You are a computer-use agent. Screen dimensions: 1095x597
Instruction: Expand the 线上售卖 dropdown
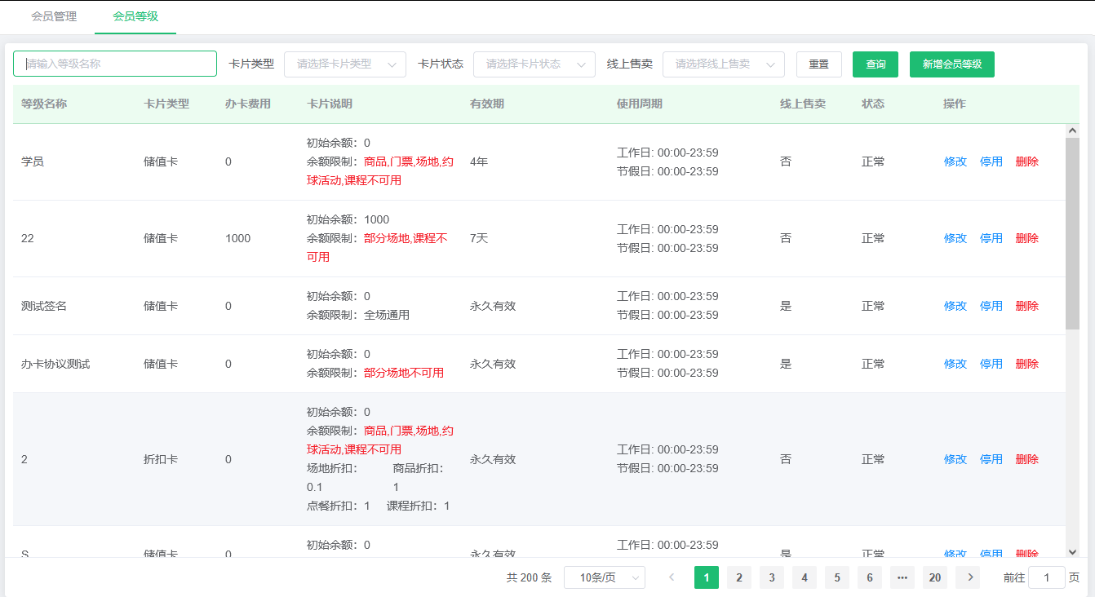(x=724, y=64)
